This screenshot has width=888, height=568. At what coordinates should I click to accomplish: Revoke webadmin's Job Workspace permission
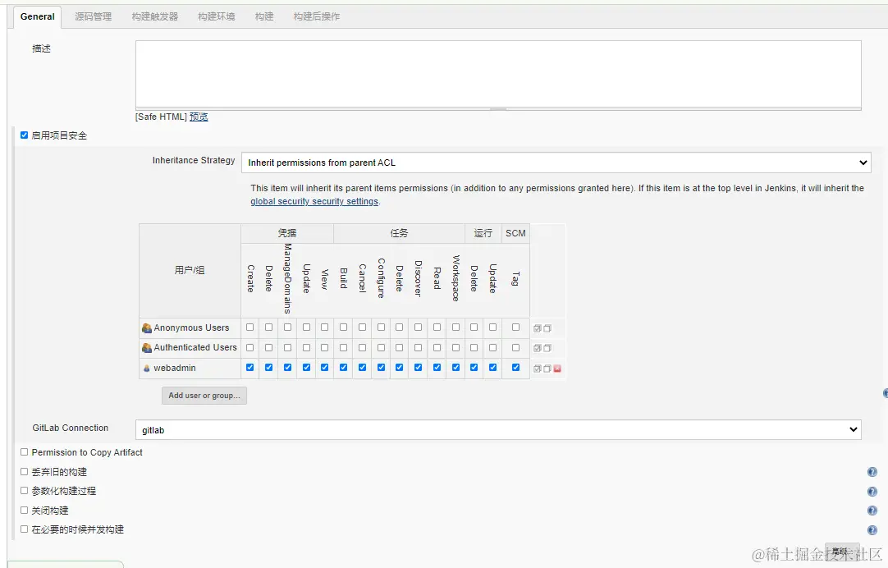pyautogui.click(x=455, y=368)
